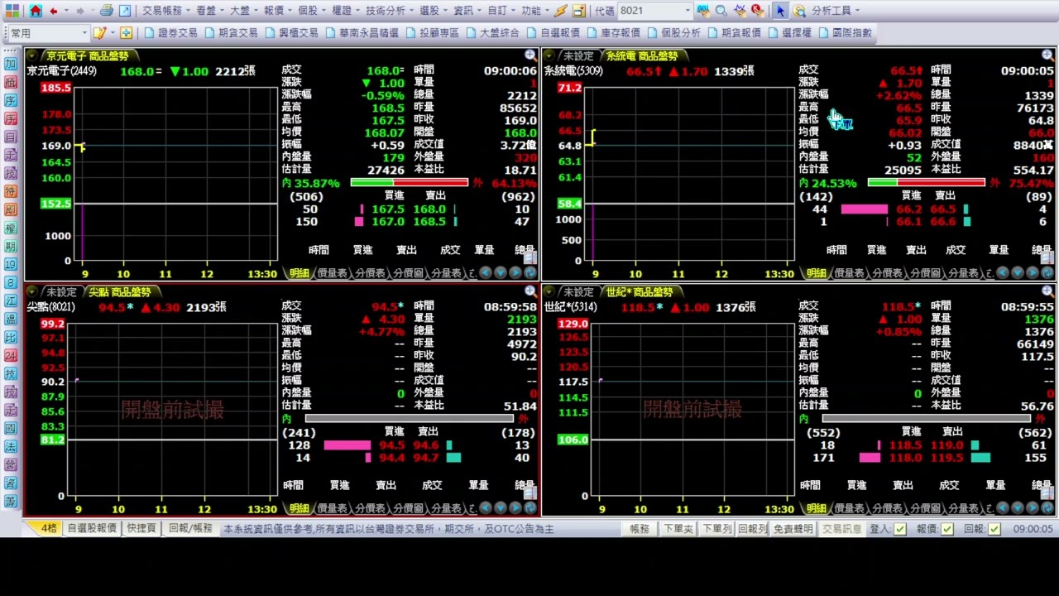Select the 自選股報價 bottom tab
1059x596 pixels.
(91, 528)
